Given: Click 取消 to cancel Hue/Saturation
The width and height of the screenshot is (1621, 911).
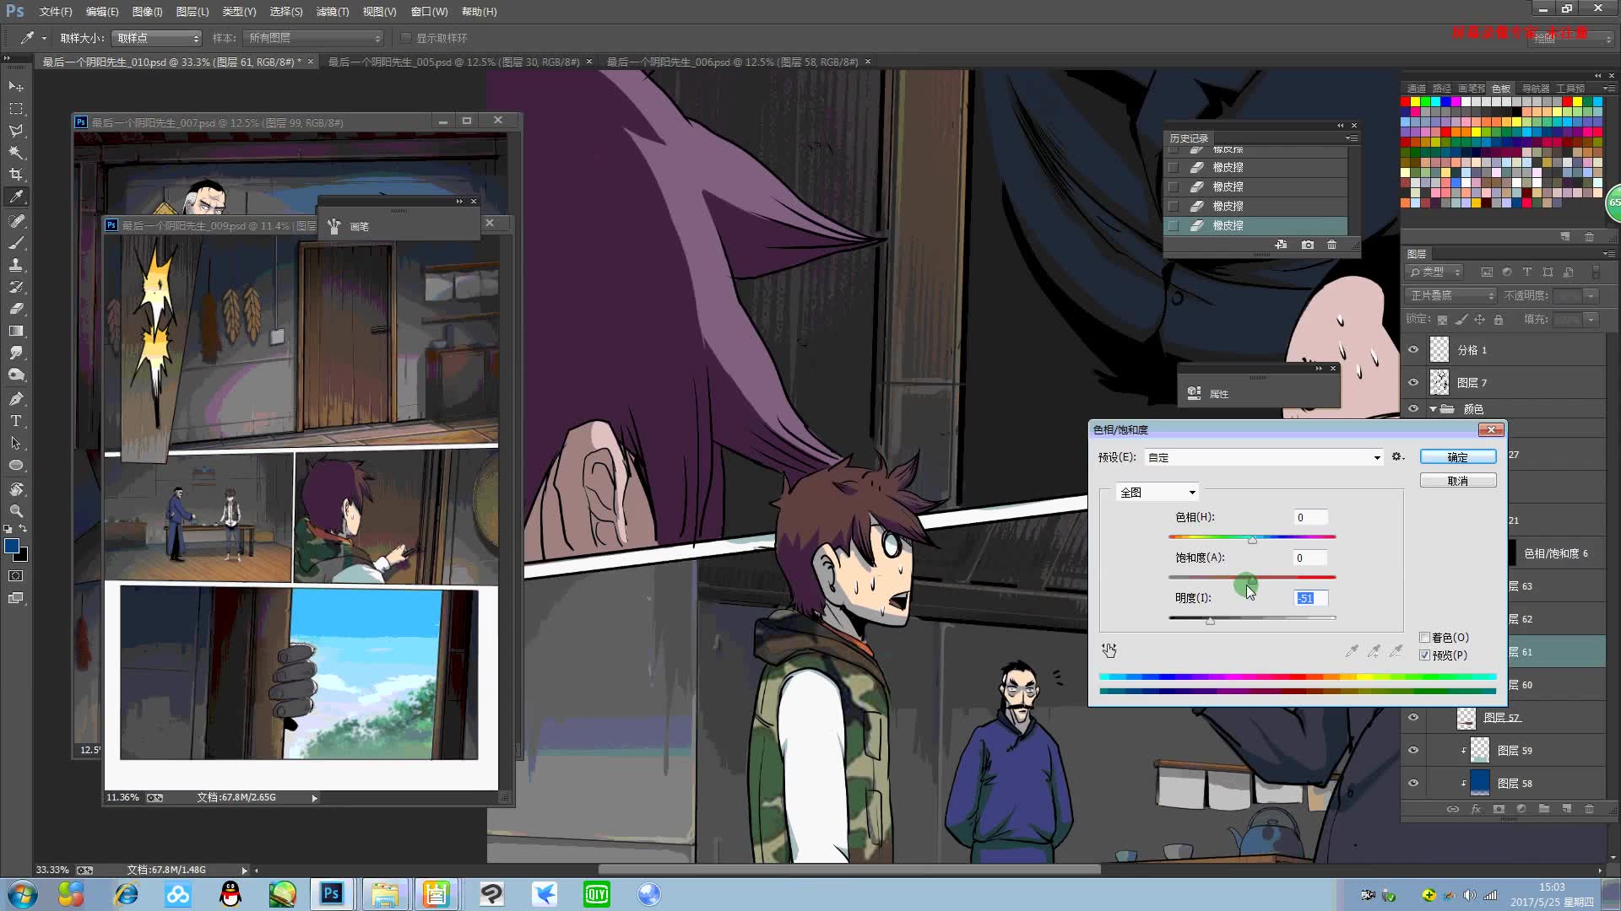Looking at the screenshot, I should 1458,481.
